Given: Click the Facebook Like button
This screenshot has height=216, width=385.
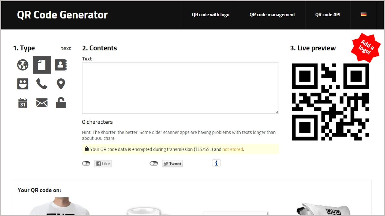Looking at the screenshot, I should pyautogui.click(x=103, y=163).
